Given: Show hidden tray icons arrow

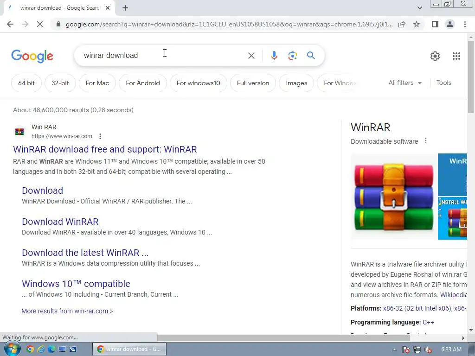Looking at the screenshot, I should pos(394,350).
